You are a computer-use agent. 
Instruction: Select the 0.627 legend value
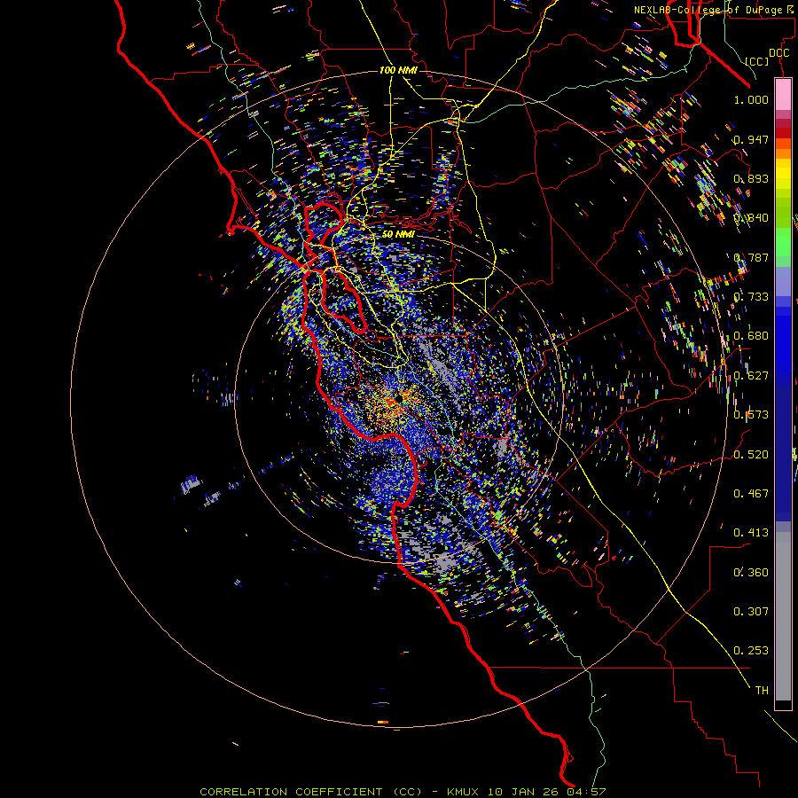click(x=751, y=376)
